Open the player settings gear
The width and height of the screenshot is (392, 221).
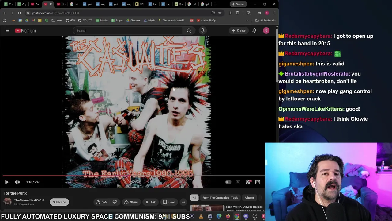point(248,182)
